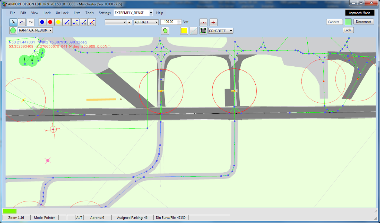This screenshot has width=380, height=223.
Task: Click the Zoom 1.16 status entry
Action: (16, 218)
